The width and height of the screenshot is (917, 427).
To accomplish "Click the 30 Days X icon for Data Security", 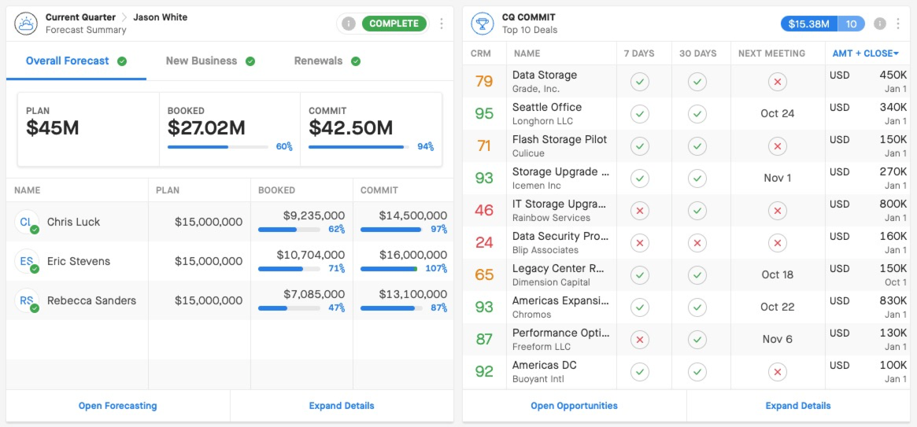I will pyautogui.click(x=697, y=242).
